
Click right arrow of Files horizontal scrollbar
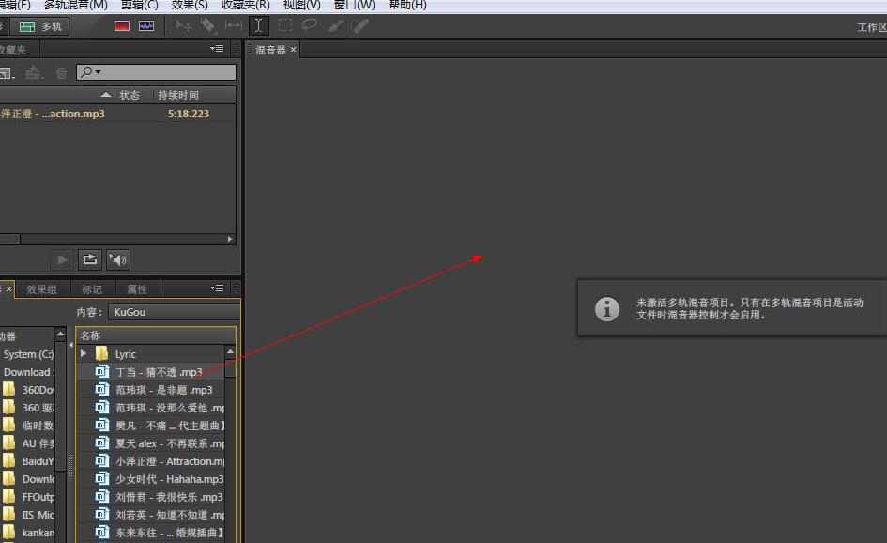pyautogui.click(x=230, y=239)
